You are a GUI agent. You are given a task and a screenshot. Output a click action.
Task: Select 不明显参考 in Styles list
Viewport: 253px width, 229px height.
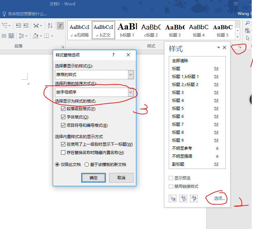point(197,148)
